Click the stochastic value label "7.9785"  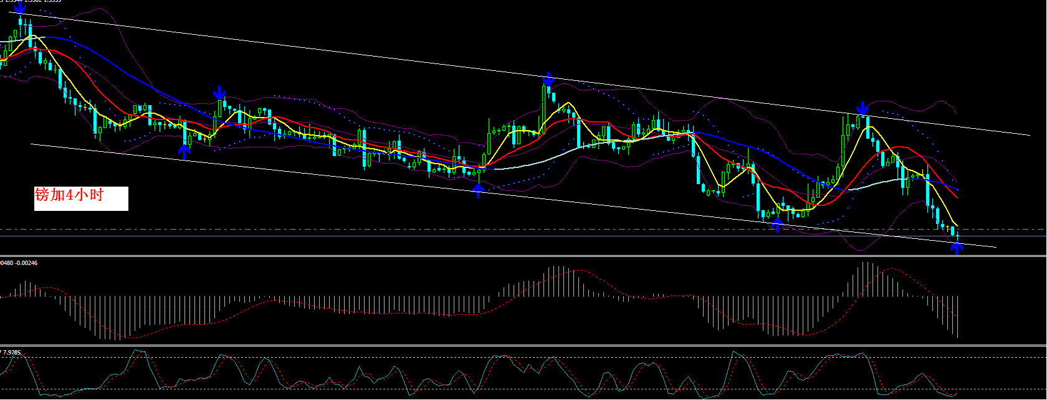[x=12, y=353]
